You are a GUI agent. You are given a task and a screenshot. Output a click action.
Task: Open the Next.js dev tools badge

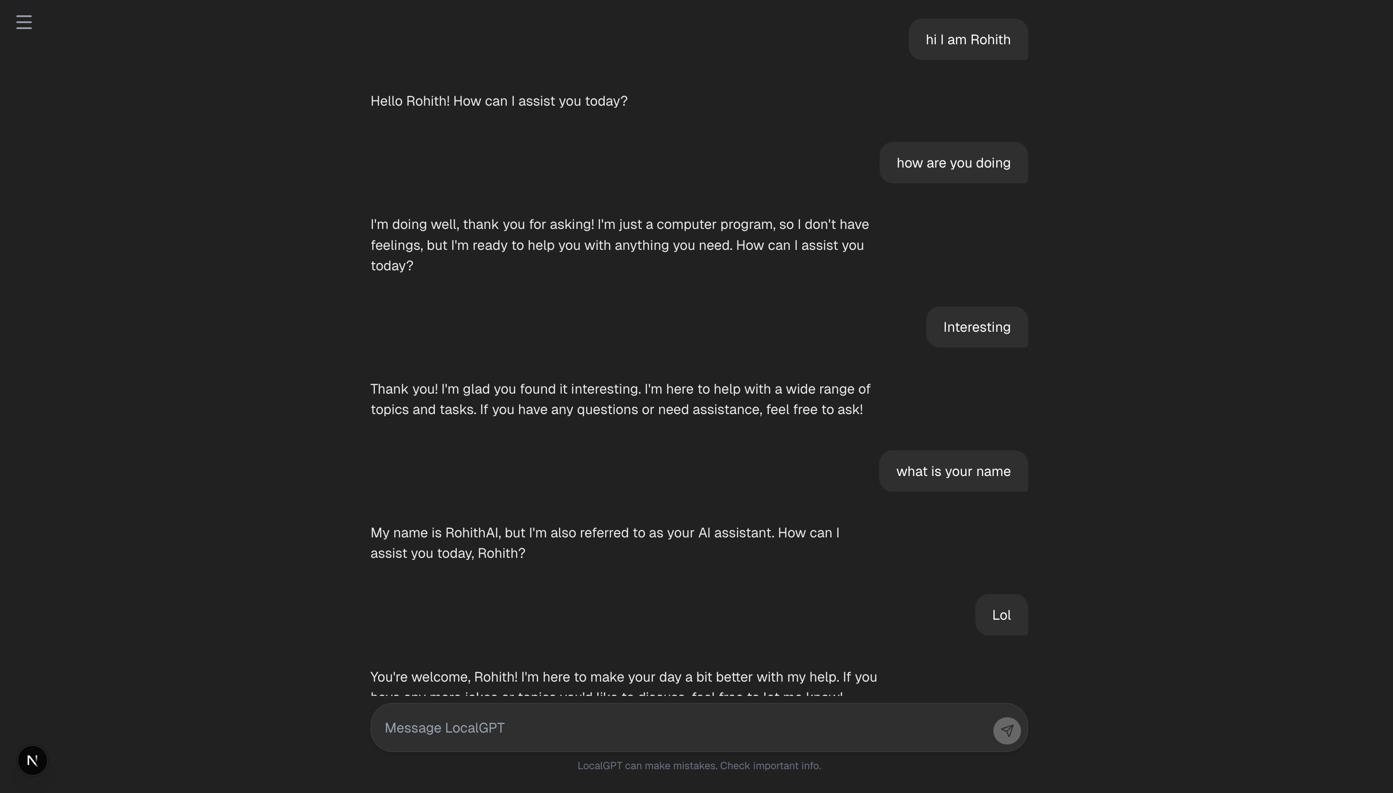[x=33, y=760]
